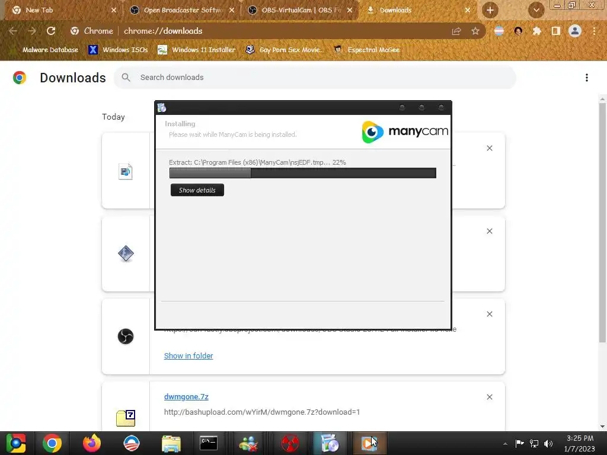Close the OBS-VirtualCam tab
The width and height of the screenshot is (607, 455).
click(350, 10)
